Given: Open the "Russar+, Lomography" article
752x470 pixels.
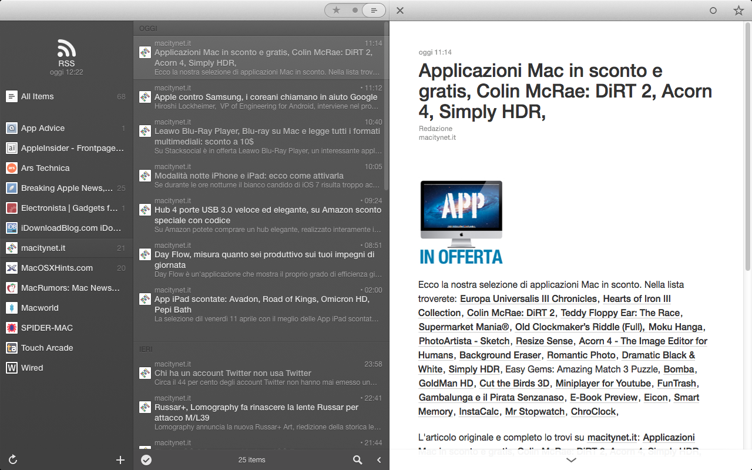Looking at the screenshot, I should (261, 413).
